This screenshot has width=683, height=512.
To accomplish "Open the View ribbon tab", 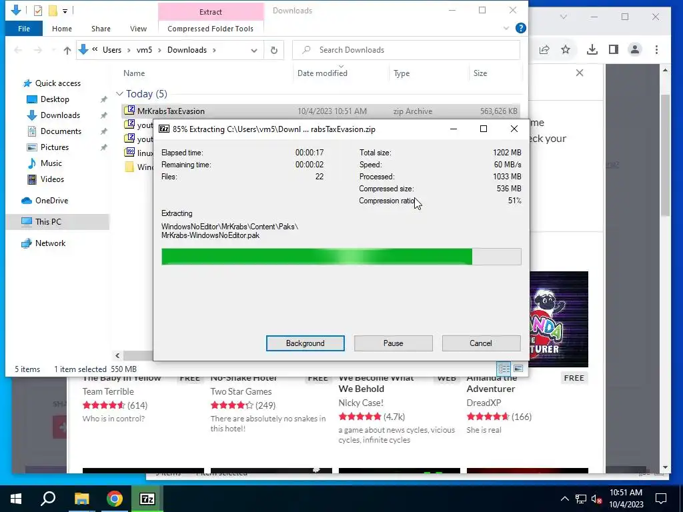I will click(x=138, y=29).
